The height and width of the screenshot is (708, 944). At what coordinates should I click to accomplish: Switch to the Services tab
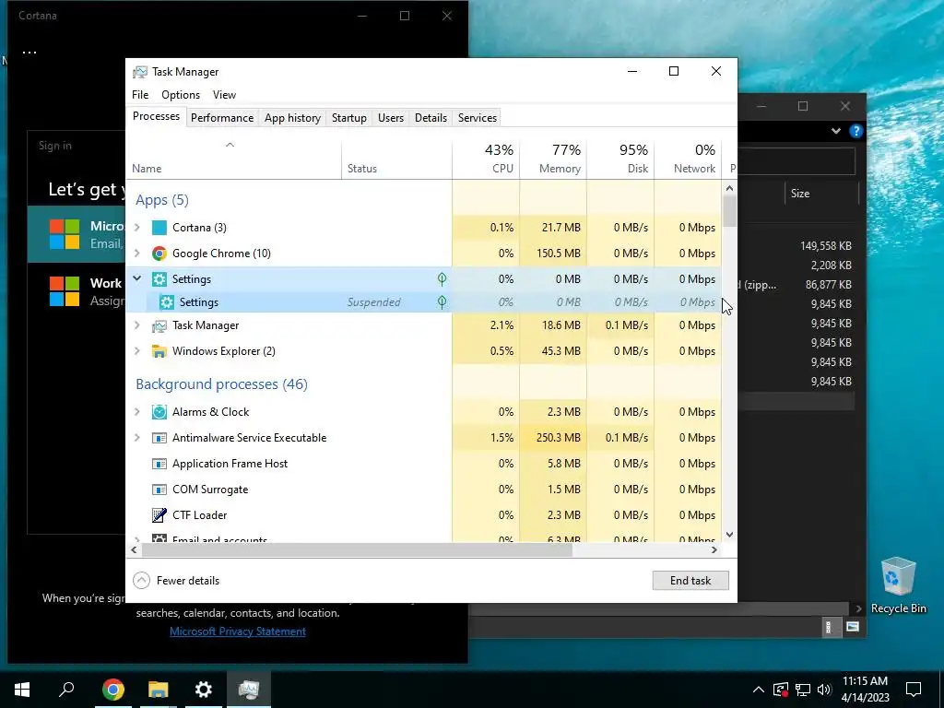tap(478, 118)
